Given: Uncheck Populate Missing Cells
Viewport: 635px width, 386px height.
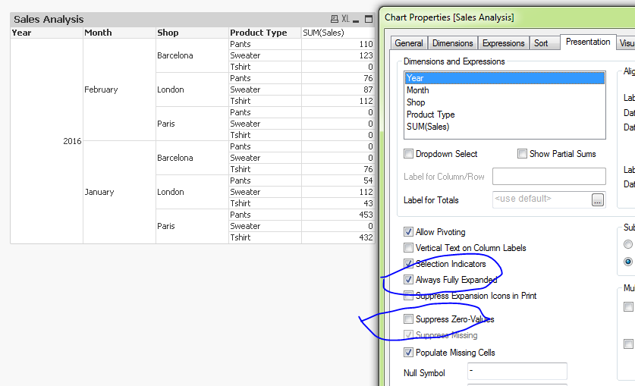Looking at the screenshot, I should click(x=409, y=353).
